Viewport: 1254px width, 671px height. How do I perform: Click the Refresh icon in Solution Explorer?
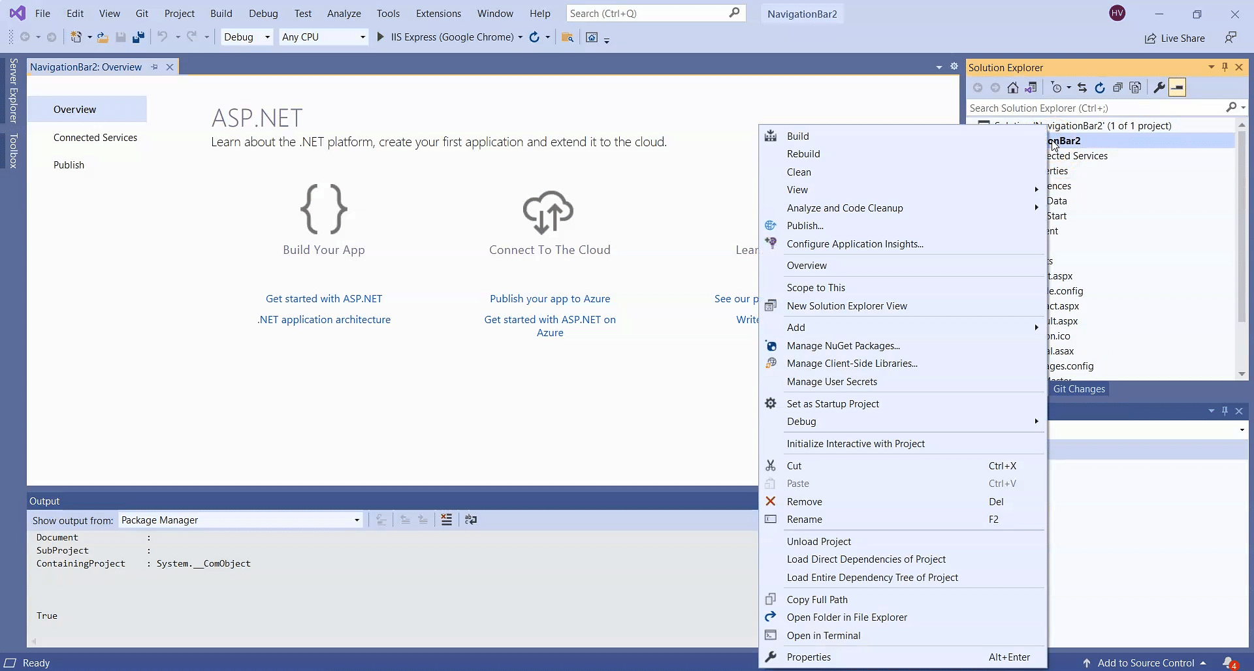click(x=1100, y=87)
